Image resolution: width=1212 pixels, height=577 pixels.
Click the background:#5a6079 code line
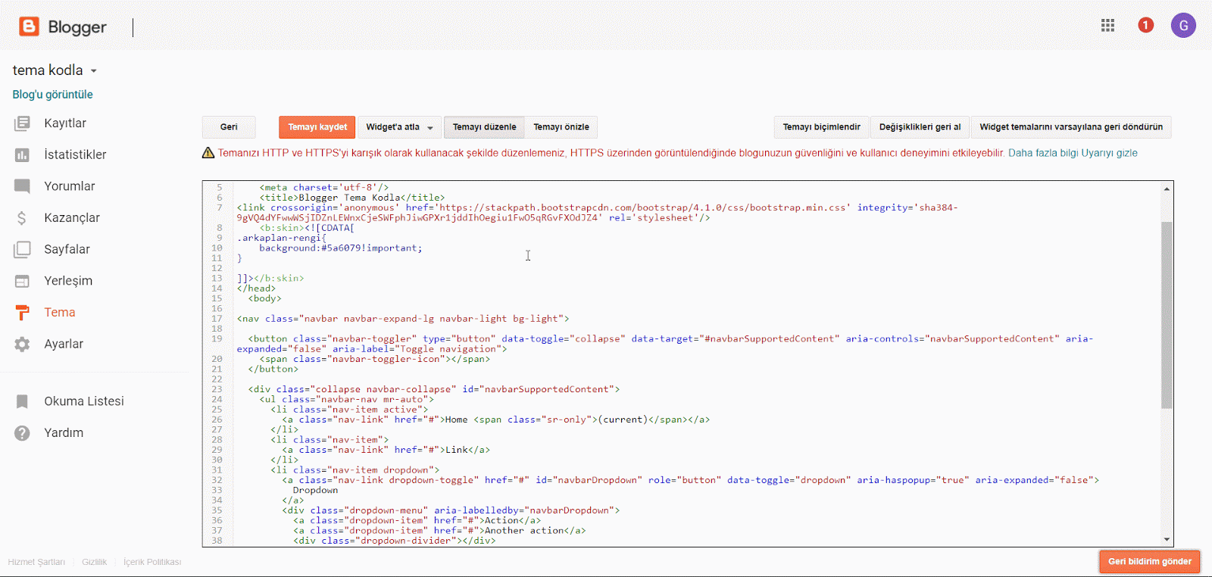[x=341, y=248]
